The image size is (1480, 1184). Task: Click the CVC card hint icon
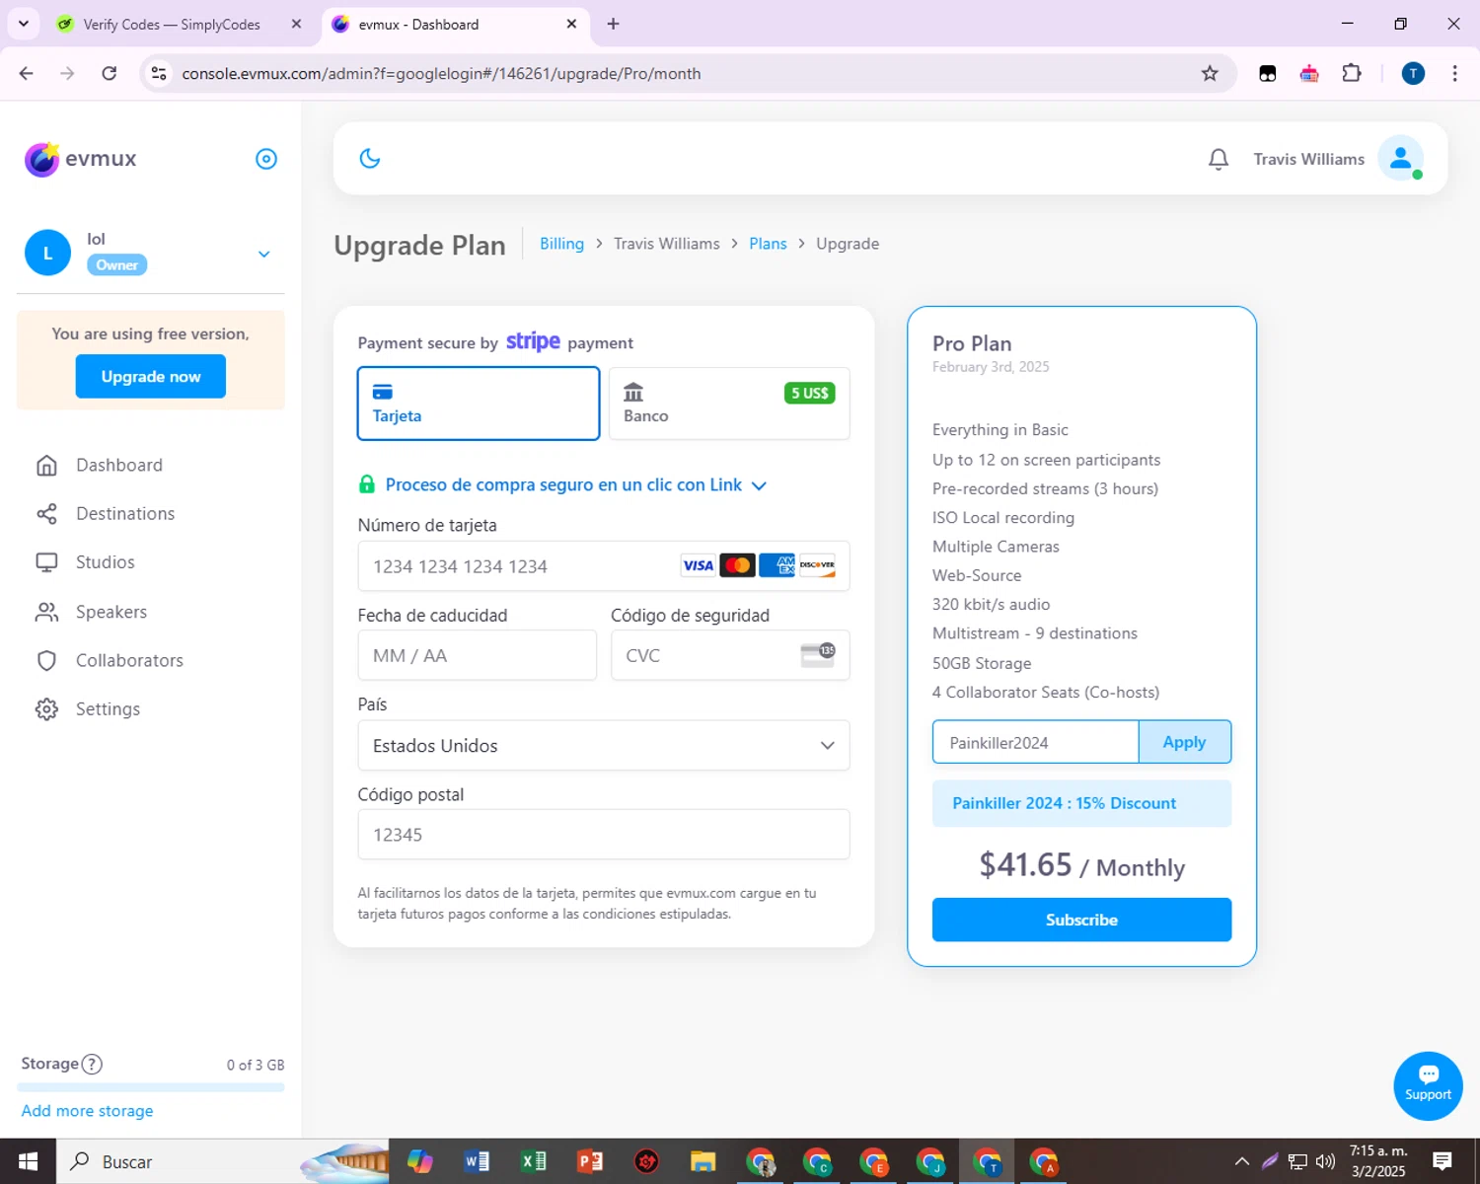point(818,655)
